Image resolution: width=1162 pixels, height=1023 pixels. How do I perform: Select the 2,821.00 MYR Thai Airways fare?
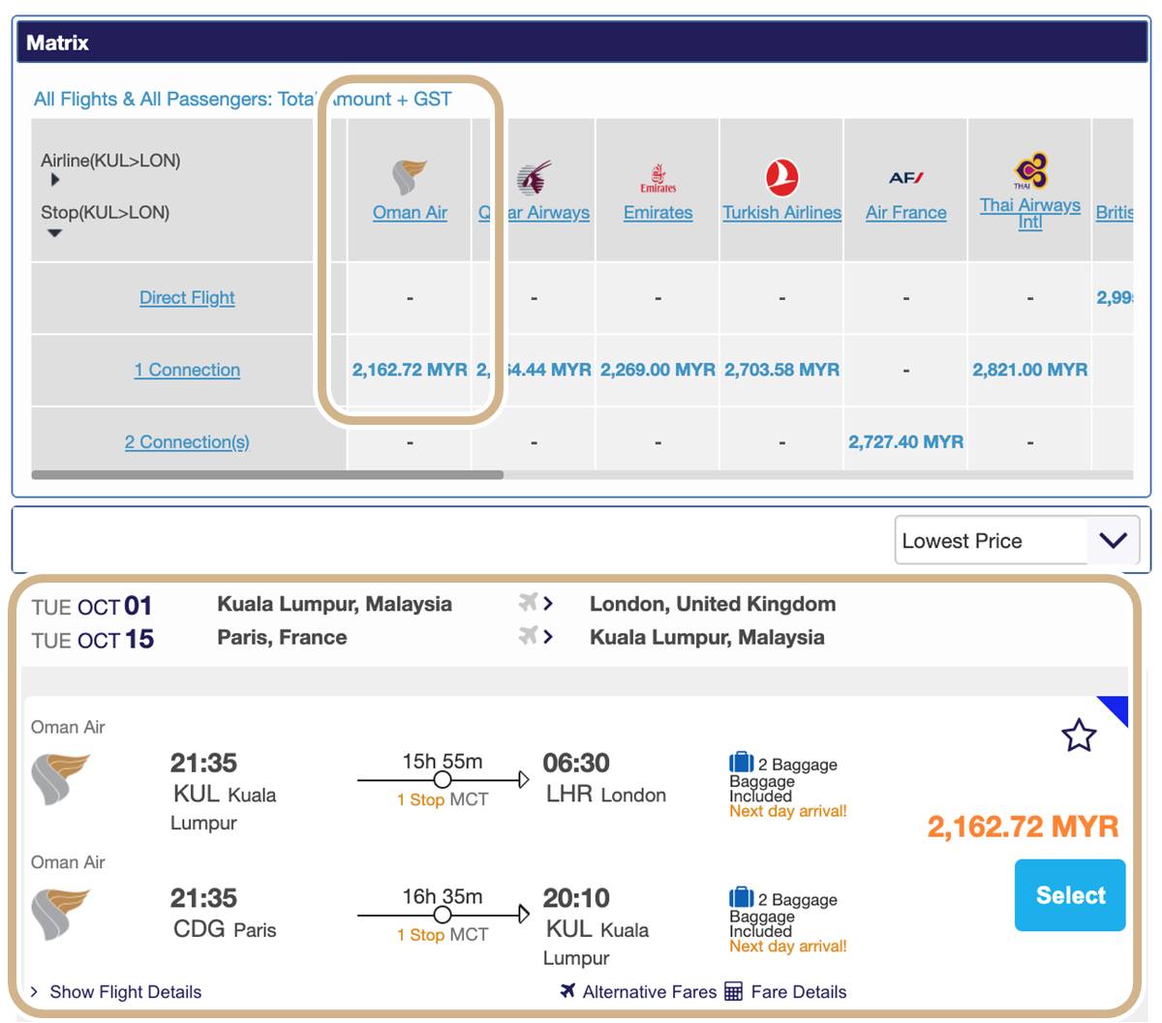coord(1030,370)
